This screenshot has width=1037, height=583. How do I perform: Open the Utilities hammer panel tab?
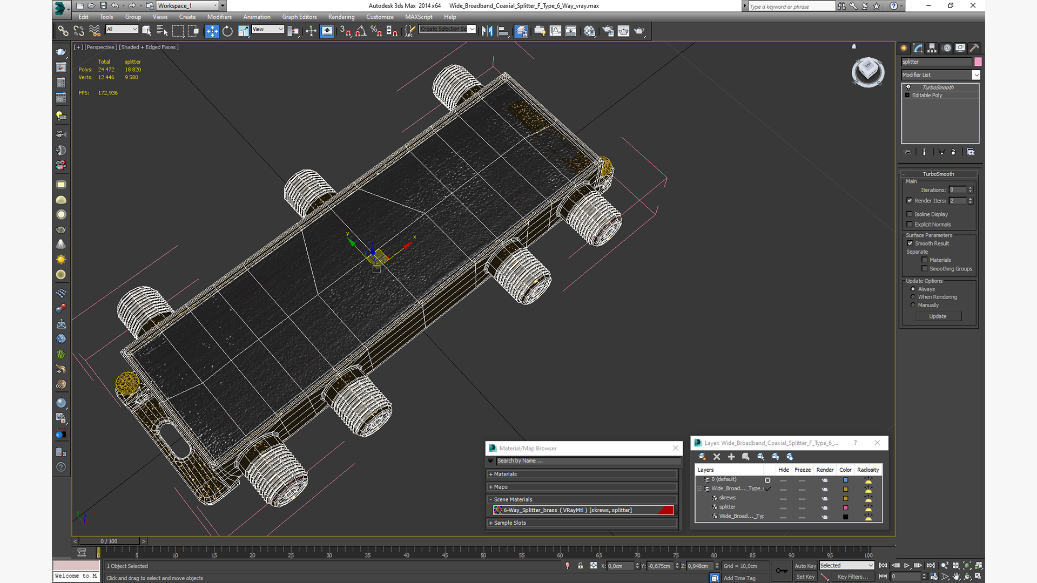pyautogui.click(x=974, y=48)
